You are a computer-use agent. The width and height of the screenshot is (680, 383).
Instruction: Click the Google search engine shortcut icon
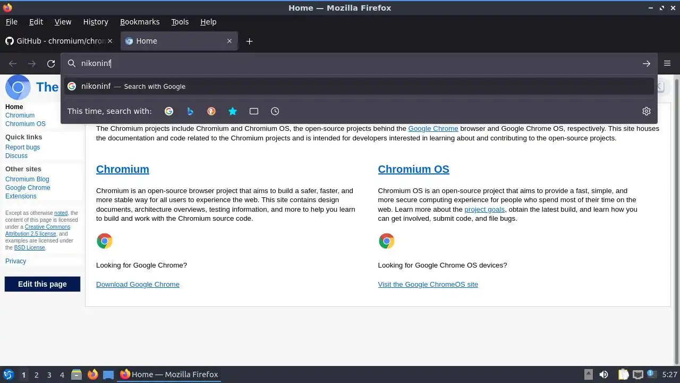click(169, 111)
